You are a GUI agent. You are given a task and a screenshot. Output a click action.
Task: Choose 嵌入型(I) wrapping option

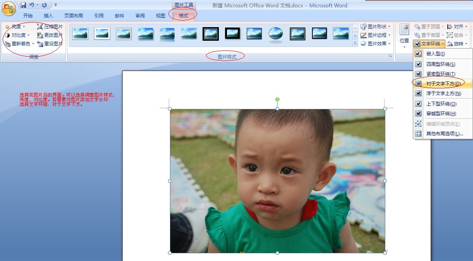click(443, 54)
